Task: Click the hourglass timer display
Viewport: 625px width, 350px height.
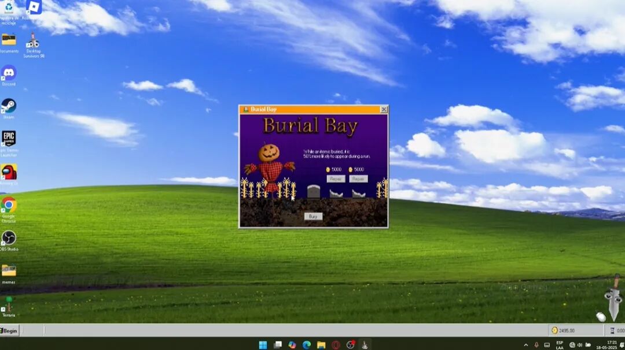Action: 616,330
